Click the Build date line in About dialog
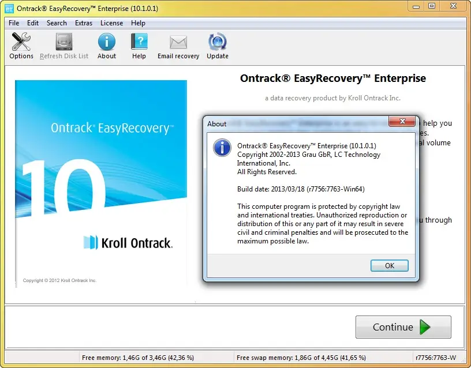Image resolution: width=471 pixels, height=368 pixels. (301, 189)
